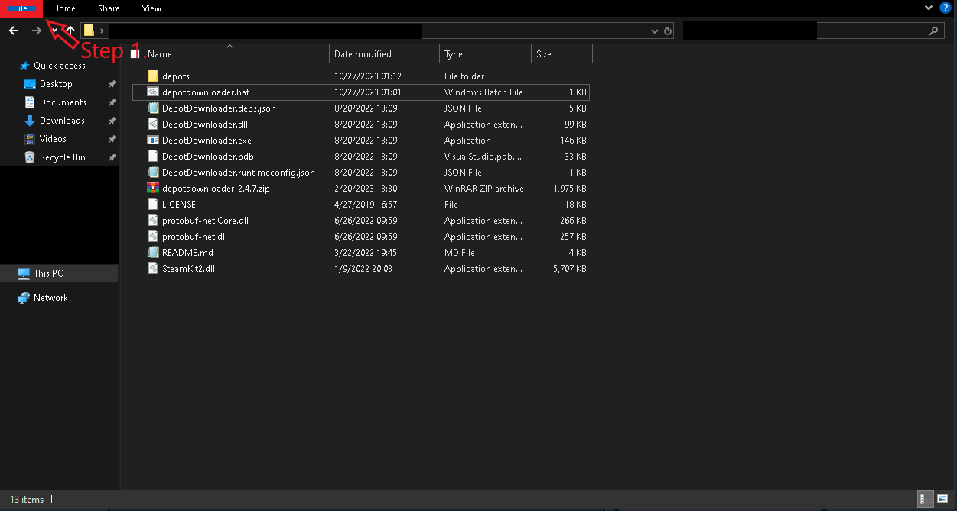The image size is (957, 511).
Task: Click the 13 items status text
Action: click(x=27, y=500)
